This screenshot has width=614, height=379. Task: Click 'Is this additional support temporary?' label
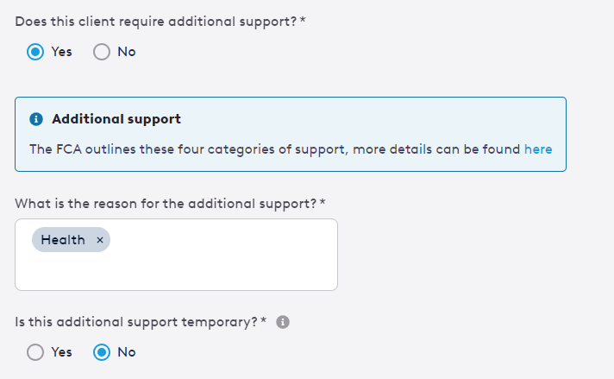[x=136, y=322]
